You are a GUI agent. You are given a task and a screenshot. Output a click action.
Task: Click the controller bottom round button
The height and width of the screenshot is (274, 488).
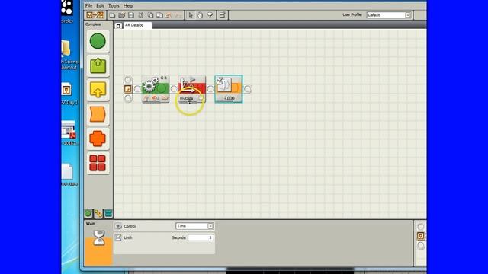421,245
